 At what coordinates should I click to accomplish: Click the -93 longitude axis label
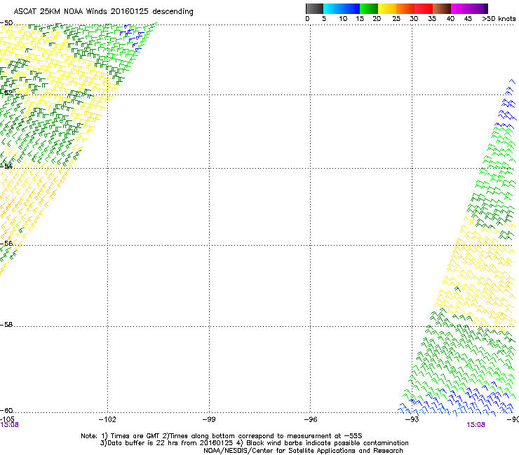click(412, 419)
